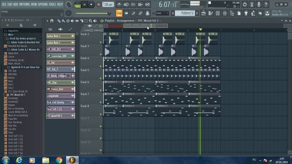The image size is (292, 164).
Task: Open the HELP menu
Action: tap(60, 4)
